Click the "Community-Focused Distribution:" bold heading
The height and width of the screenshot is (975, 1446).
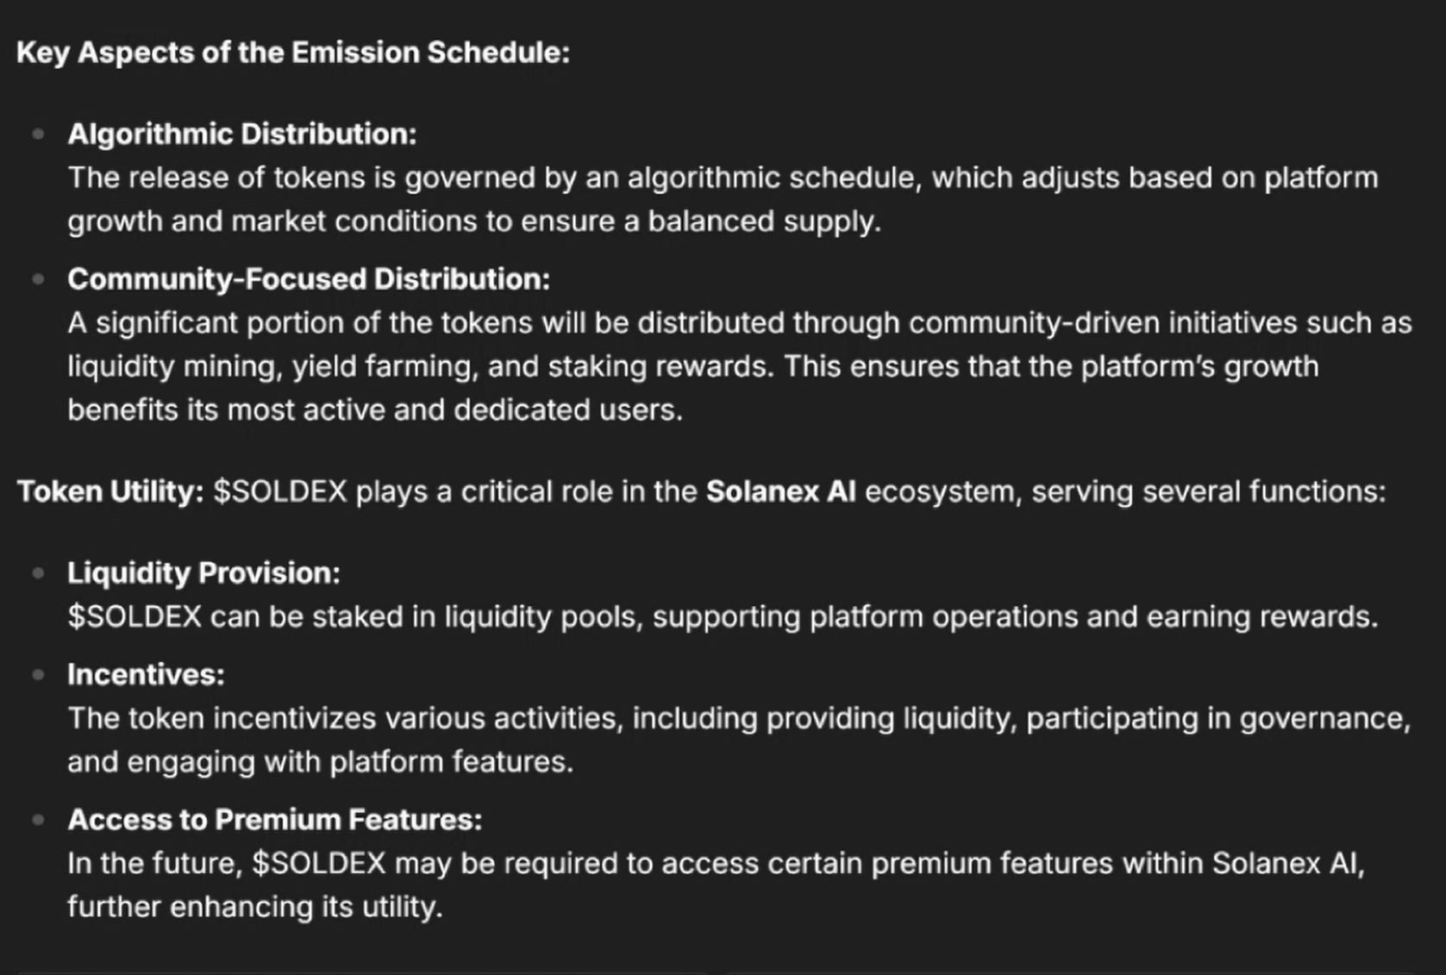[308, 279]
